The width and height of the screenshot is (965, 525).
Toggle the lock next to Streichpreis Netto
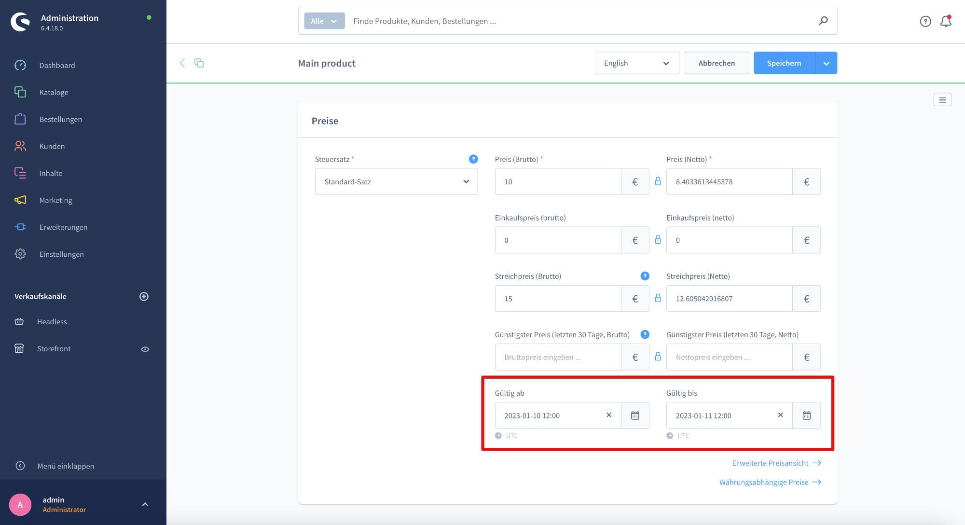658,298
